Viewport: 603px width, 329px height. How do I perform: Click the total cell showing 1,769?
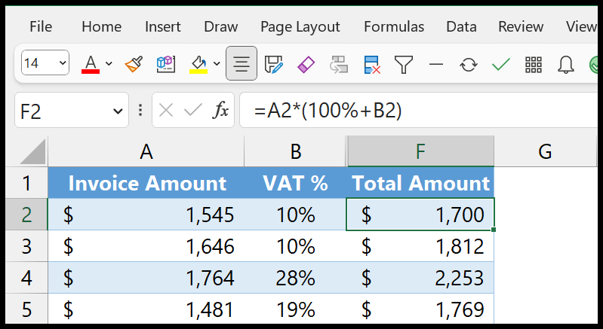pyautogui.click(x=420, y=309)
